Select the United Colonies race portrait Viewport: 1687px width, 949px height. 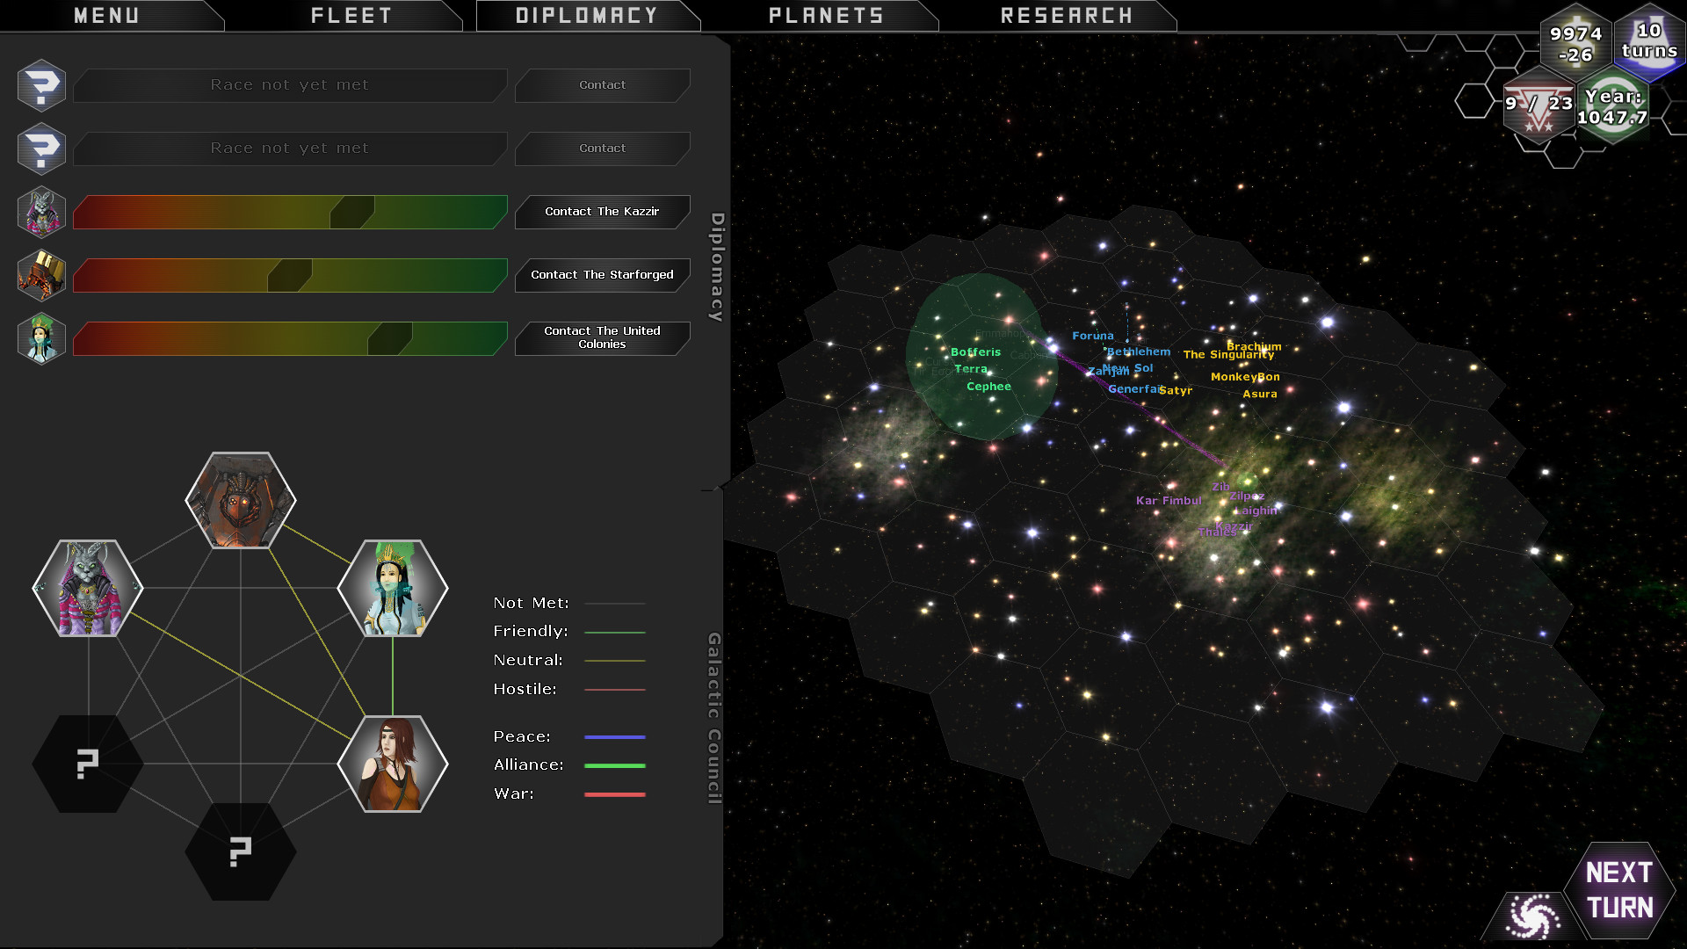[x=40, y=338]
